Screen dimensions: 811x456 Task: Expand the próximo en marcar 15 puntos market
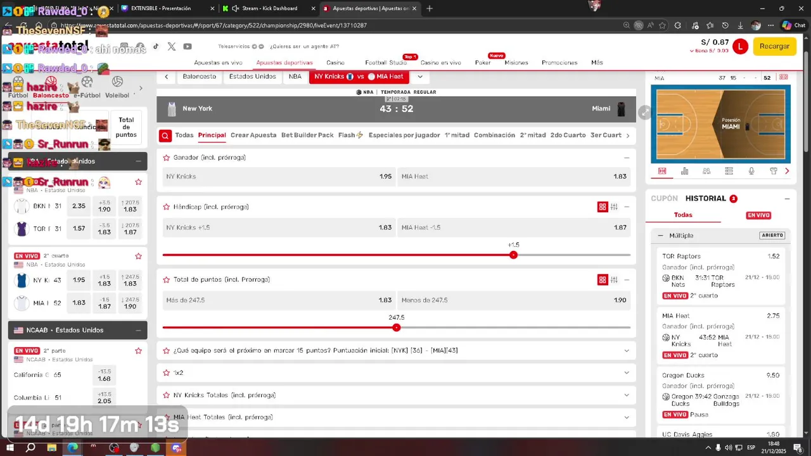tap(627, 351)
